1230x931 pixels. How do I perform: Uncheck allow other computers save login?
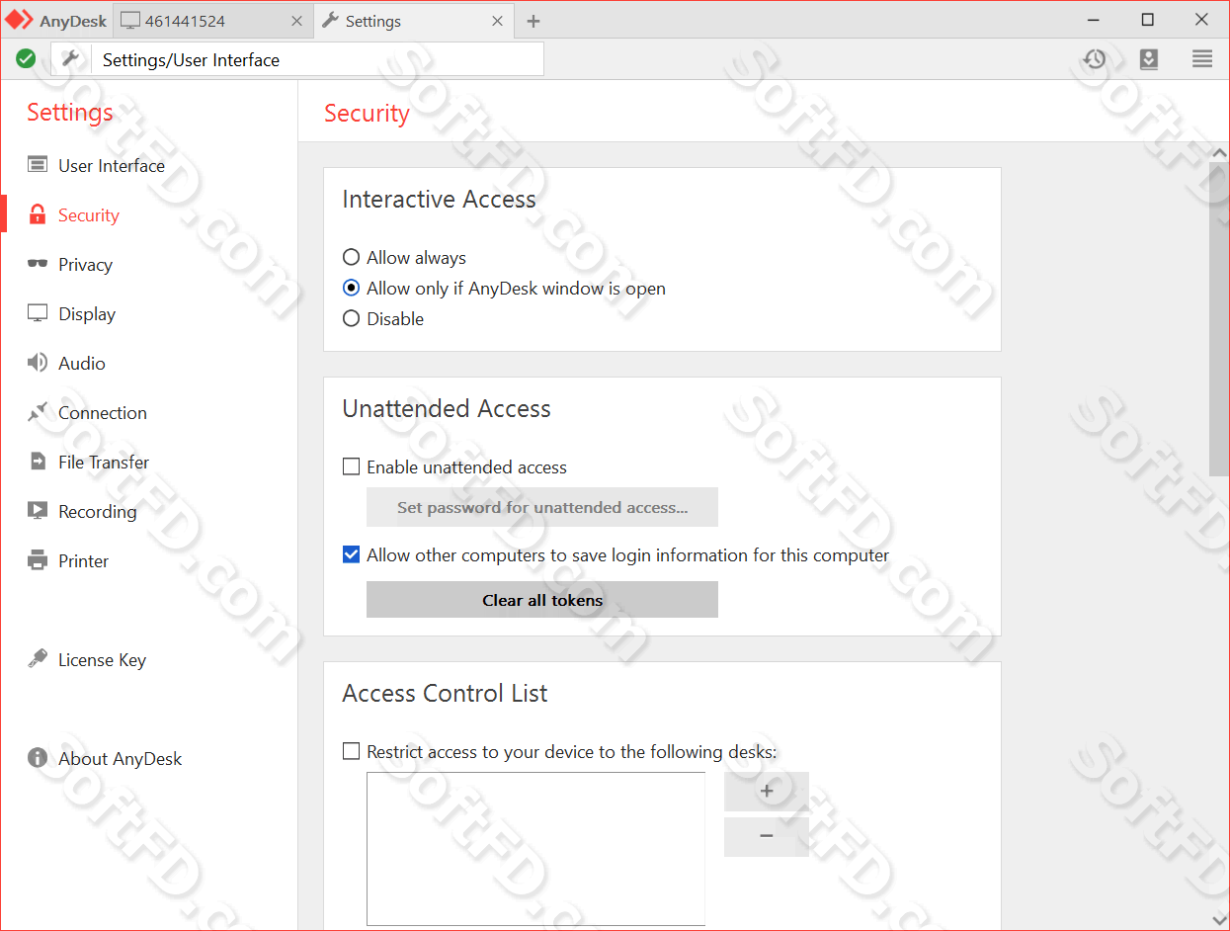pos(351,554)
